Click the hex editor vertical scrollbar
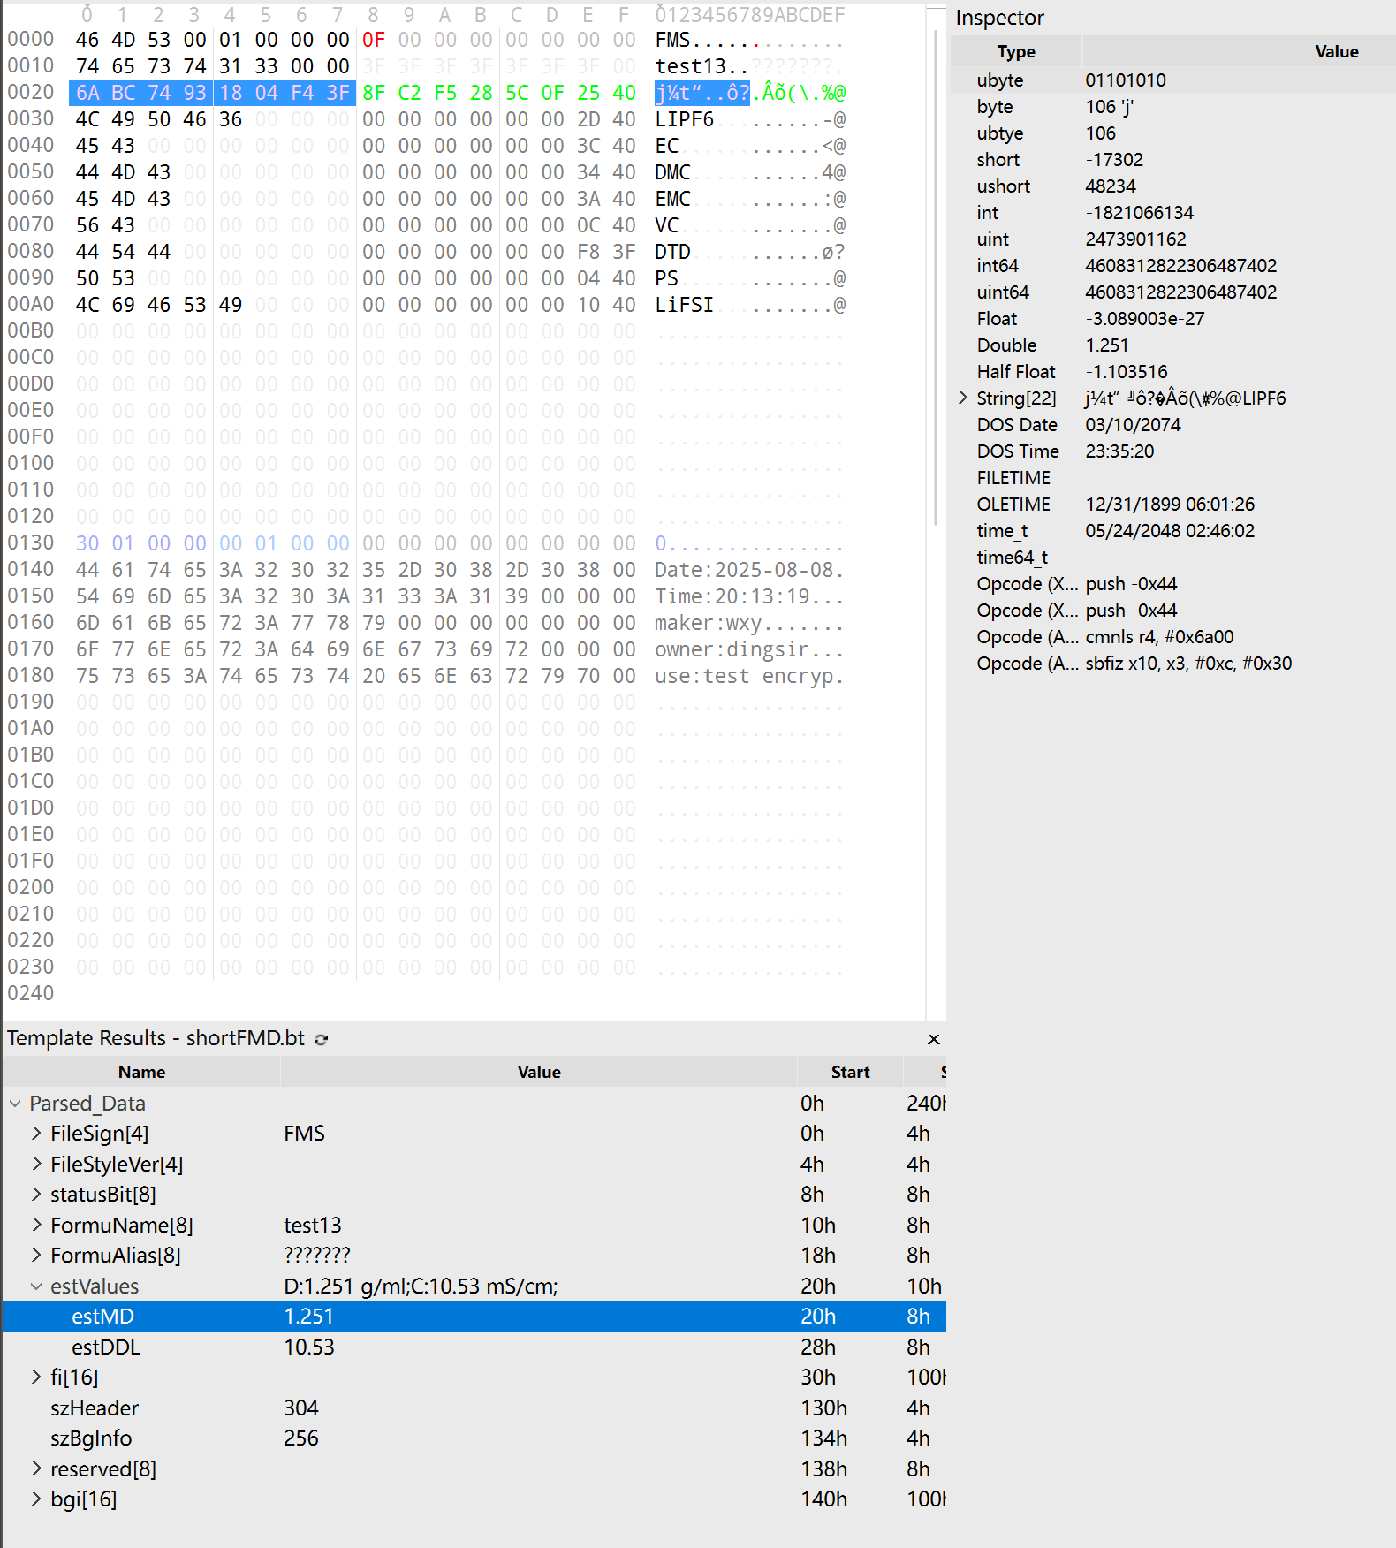This screenshot has height=1548, width=1396. 935,278
